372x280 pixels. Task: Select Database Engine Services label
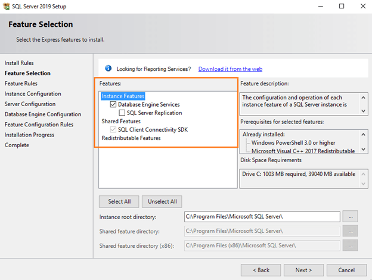tap(149, 104)
